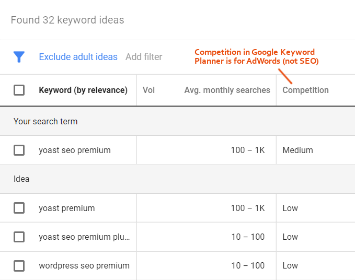Click the blue filter funnel icon
This screenshot has height=280, width=355.
pos(19,57)
